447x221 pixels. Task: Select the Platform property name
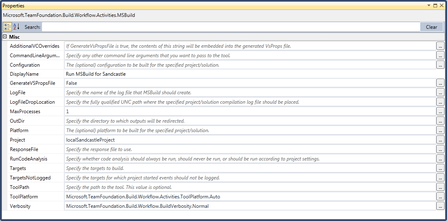coord(19,130)
